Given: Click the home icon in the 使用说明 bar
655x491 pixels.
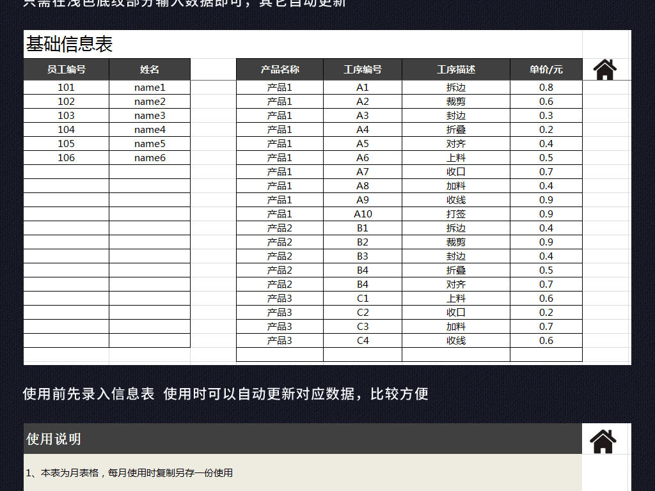Looking at the screenshot, I should coord(603,441).
